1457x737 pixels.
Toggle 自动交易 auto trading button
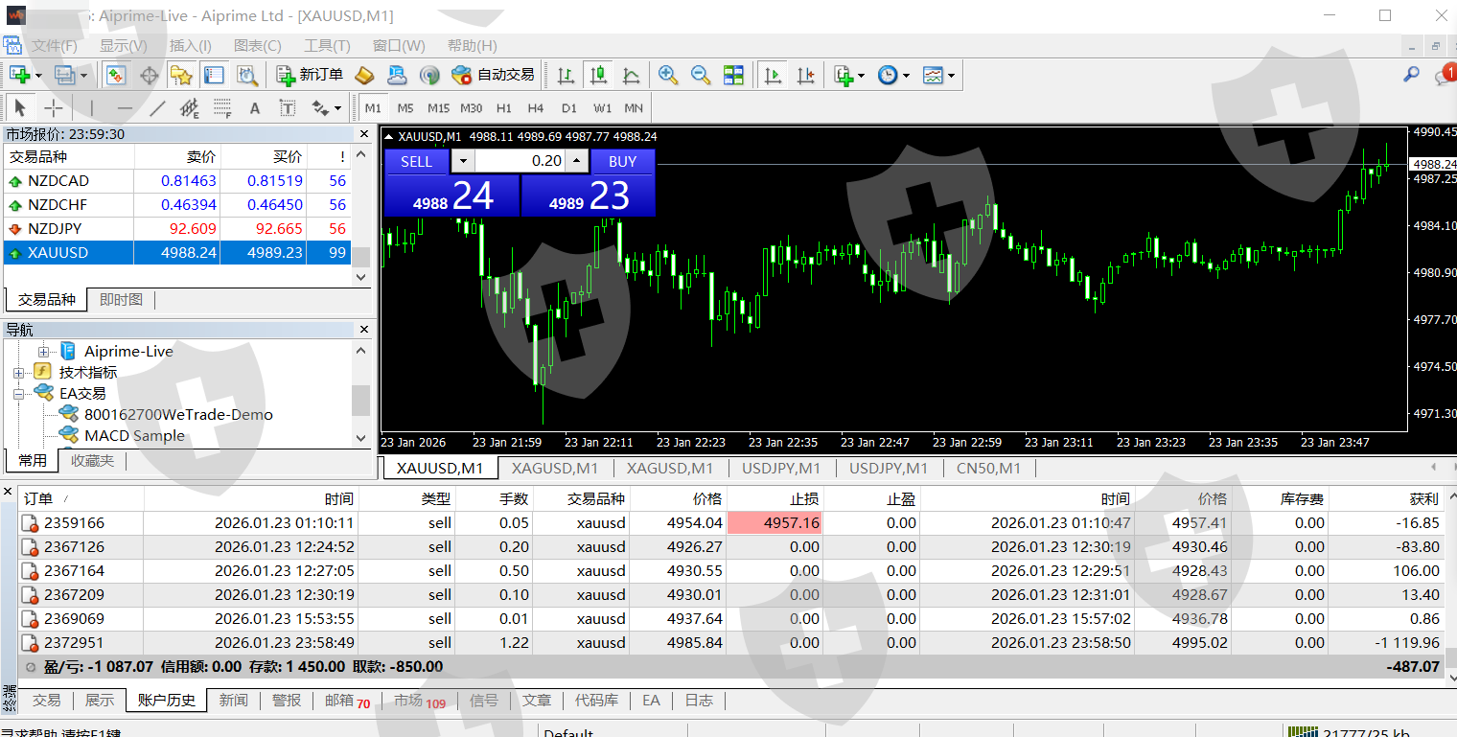(x=493, y=75)
